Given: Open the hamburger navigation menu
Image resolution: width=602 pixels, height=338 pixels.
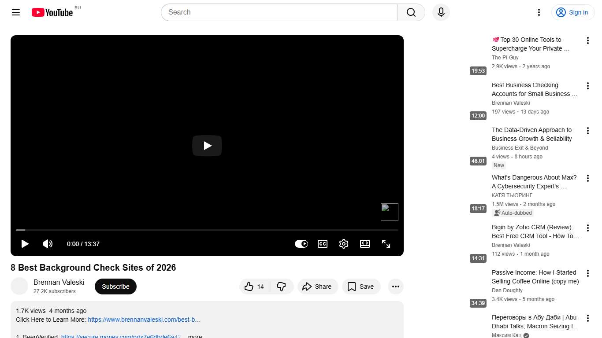Looking at the screenshot, I should [x=15, y=12].
